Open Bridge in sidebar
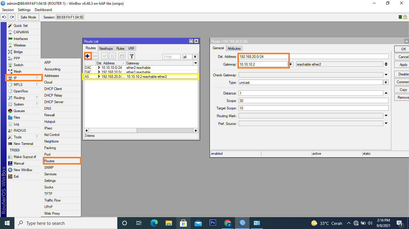Image resolution: width=409 pixels, height=229 pixels. pyautogui.click(x=24, y=52)
